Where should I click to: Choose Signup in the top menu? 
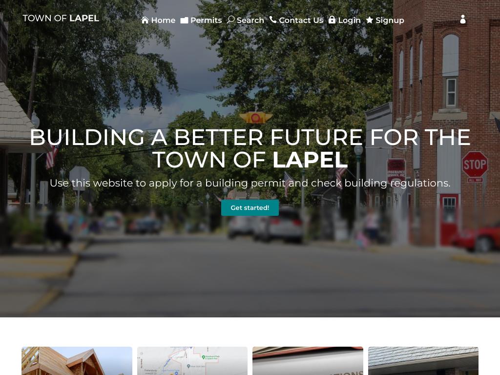385,20
